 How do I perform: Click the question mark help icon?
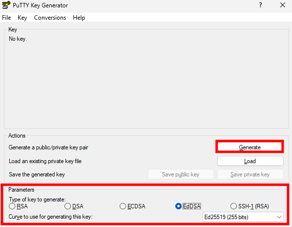click(x=260, y=5)
